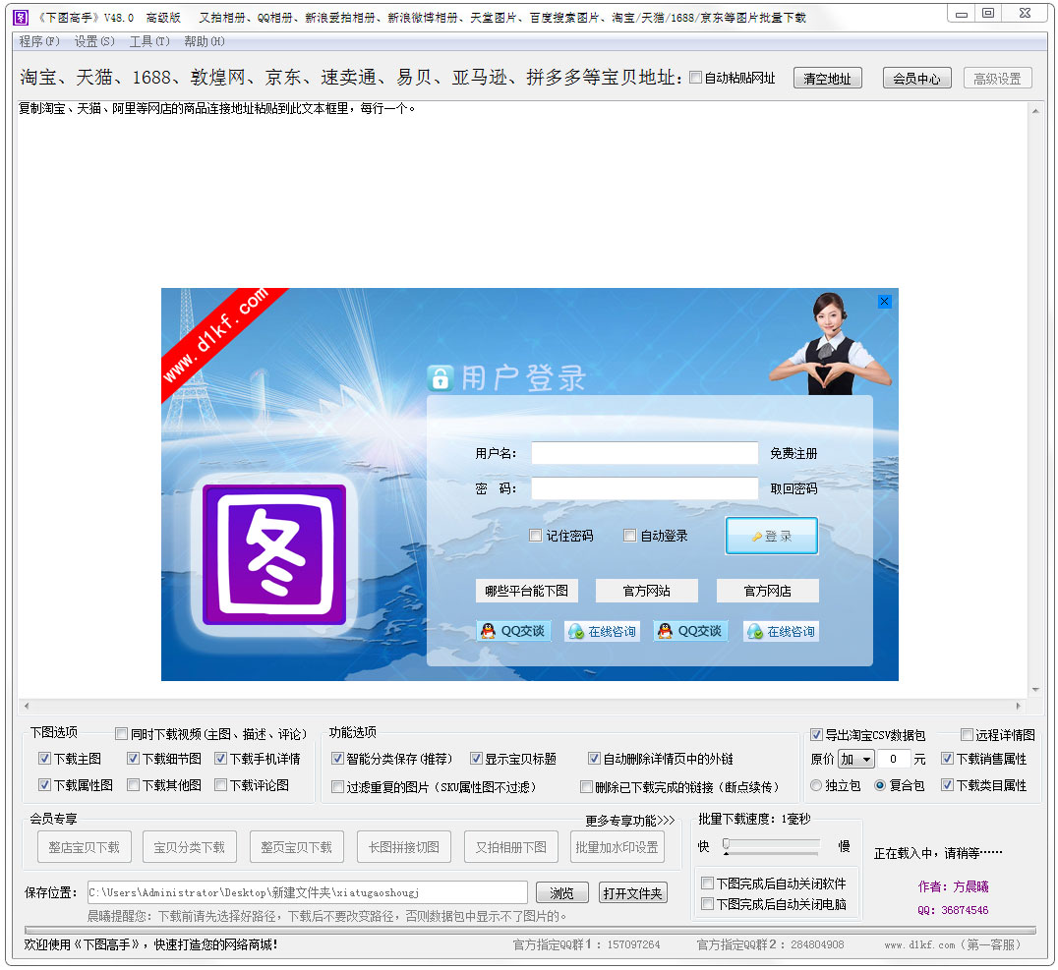Open the 工具(T) menu

[149, 42]
